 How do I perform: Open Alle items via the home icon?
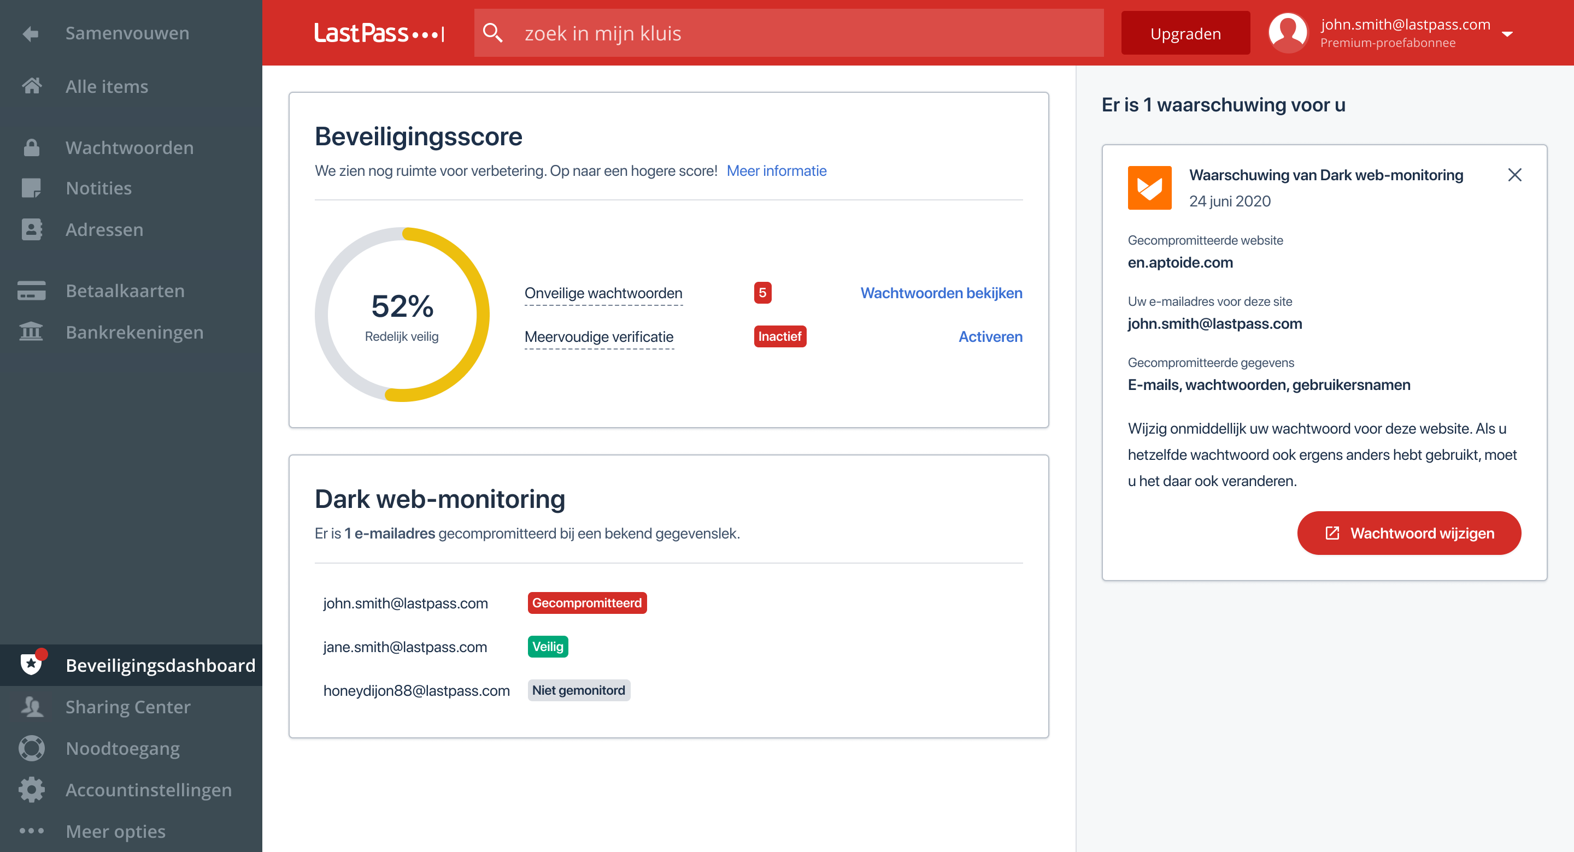pyautogui.click(x=31, y=86)
